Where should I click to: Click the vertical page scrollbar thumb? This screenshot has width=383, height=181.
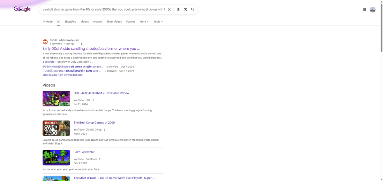pos(381,28)
